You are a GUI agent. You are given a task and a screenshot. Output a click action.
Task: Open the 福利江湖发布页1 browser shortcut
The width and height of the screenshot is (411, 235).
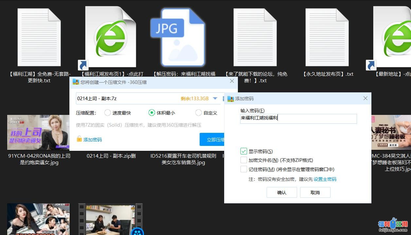tap(110, 38)
